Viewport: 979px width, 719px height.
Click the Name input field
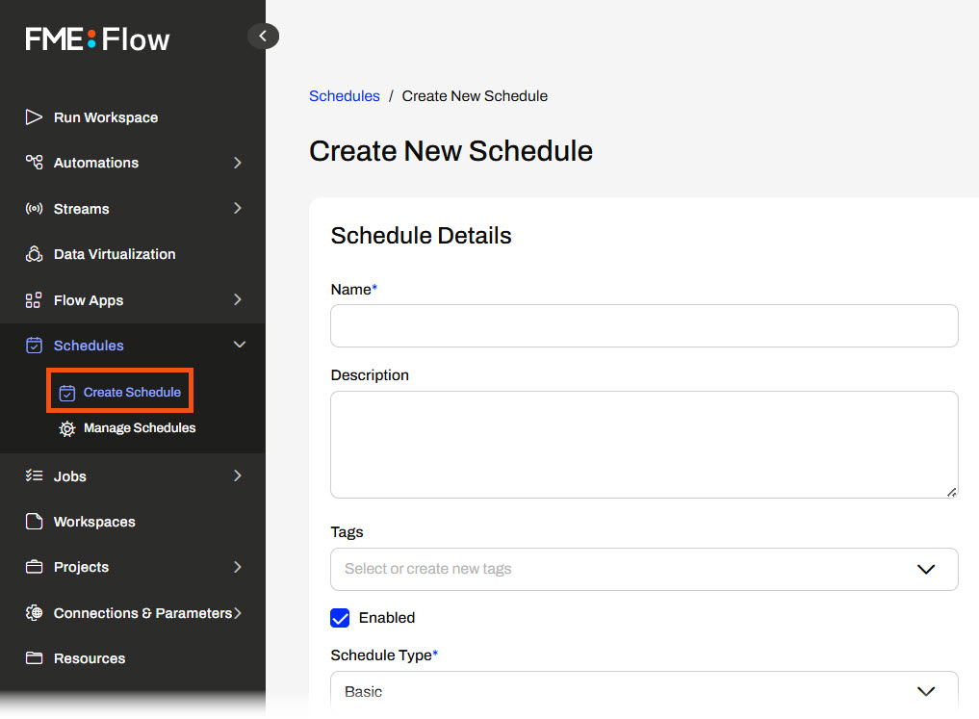(x=643, y=326)
